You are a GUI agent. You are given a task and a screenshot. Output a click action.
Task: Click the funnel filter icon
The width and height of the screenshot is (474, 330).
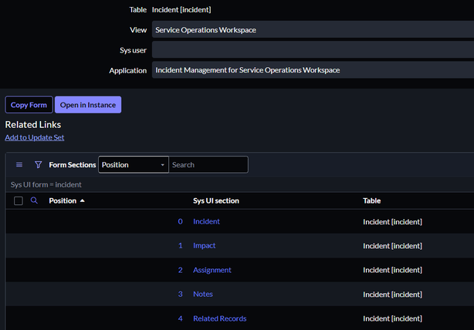[39, 165]
